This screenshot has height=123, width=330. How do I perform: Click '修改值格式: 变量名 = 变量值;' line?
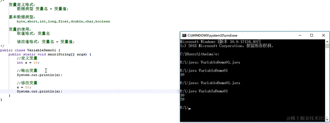(46, 42)
